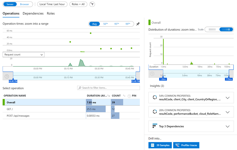Choose the logarithmic scale option

pyautogui.click(x=226, y=29)
